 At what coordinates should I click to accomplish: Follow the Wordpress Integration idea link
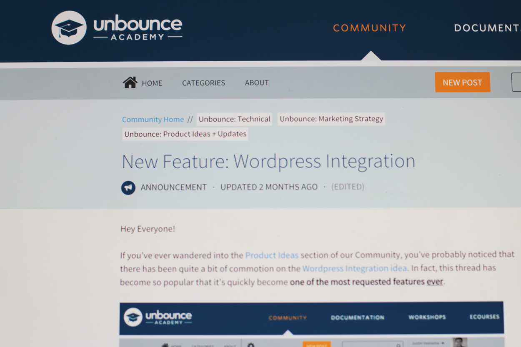[x=355, y=268]
